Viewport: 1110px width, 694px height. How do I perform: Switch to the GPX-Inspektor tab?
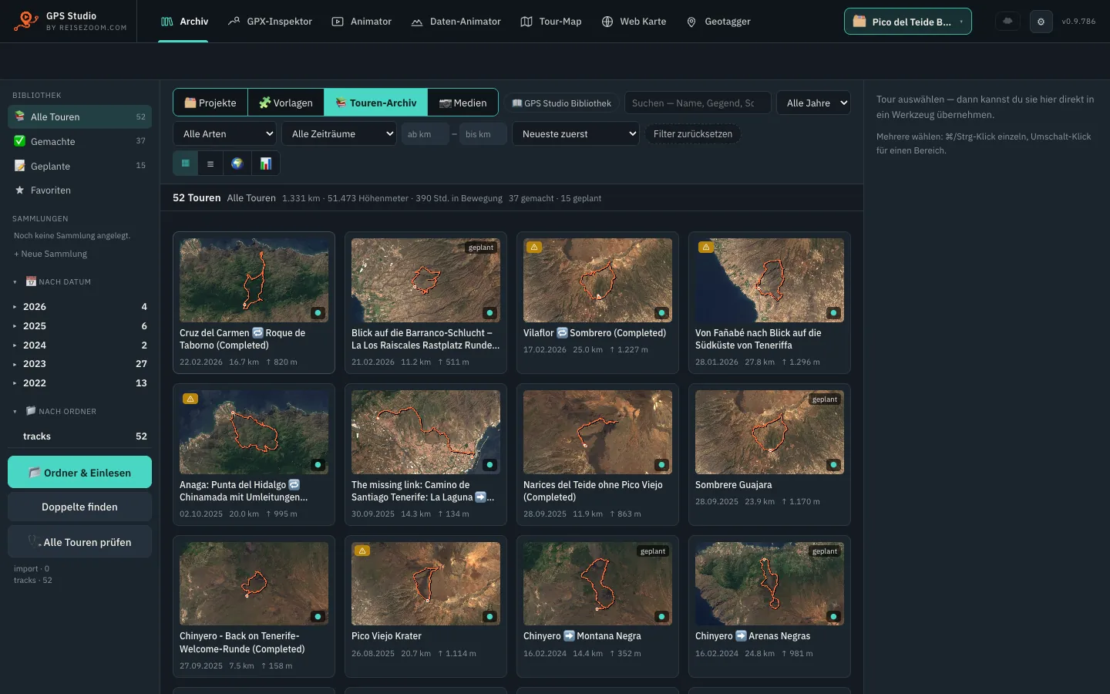pyautogui.click(x=270, y=22)
